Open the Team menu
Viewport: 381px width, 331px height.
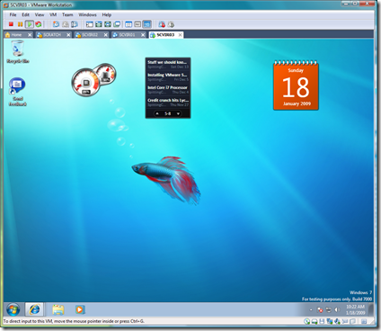(x=67, y=14)
